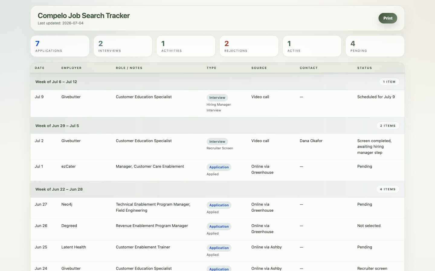Click 'Revenue Enablement Program Manager' role text

click(152, 226)
